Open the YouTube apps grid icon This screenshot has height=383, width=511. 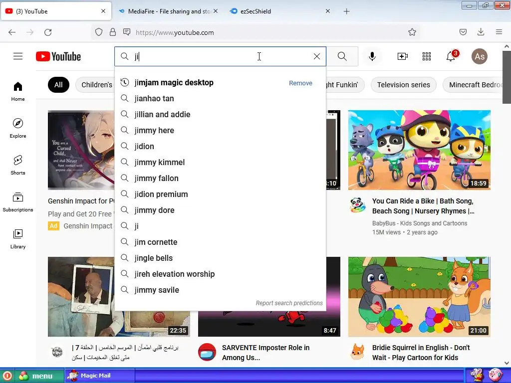[x=427, y=56]
